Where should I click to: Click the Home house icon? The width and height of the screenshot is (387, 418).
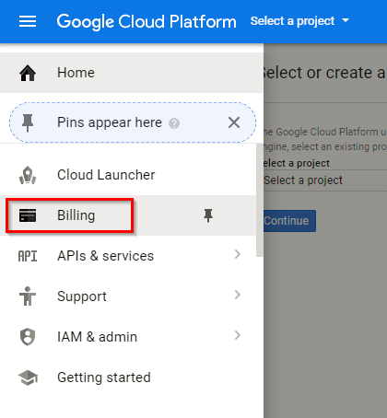tap(28, 73)
